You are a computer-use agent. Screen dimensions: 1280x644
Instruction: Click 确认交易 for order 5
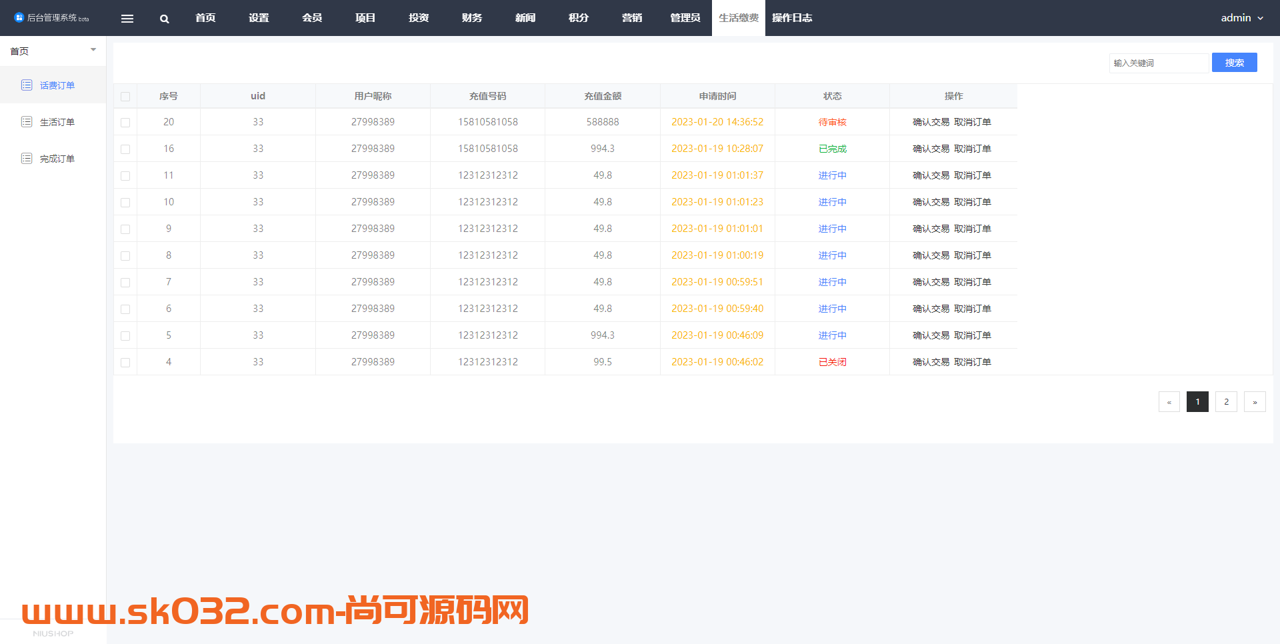click(931, 335)
